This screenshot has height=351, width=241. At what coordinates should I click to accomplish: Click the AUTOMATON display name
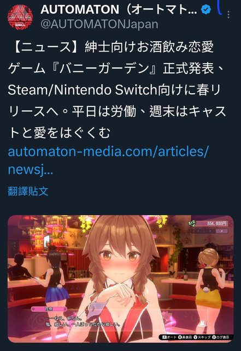click(x=119, y=10)
